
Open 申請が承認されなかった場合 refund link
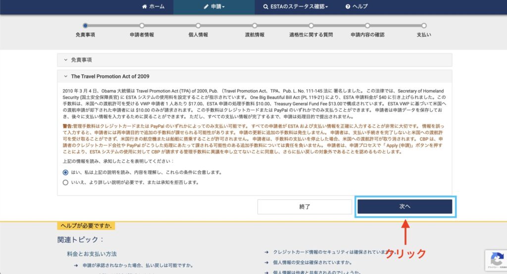click(x=131, y=266)
